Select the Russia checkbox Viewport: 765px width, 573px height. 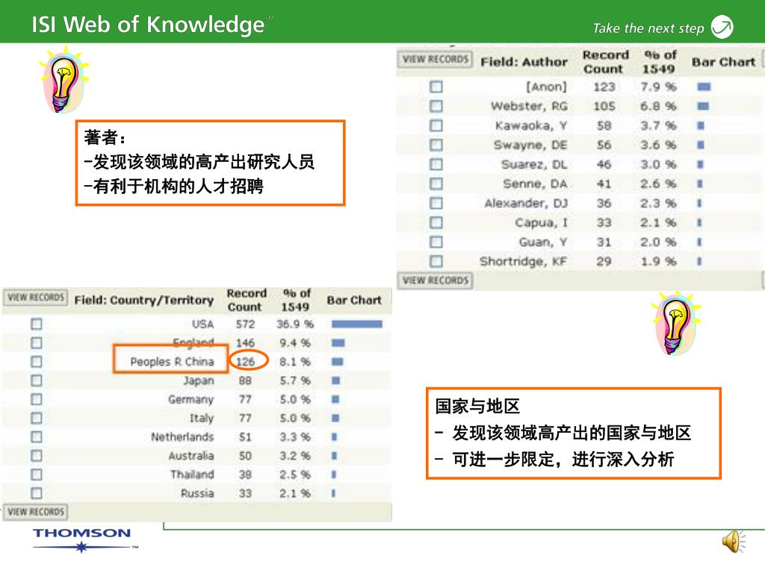(37, 493)
